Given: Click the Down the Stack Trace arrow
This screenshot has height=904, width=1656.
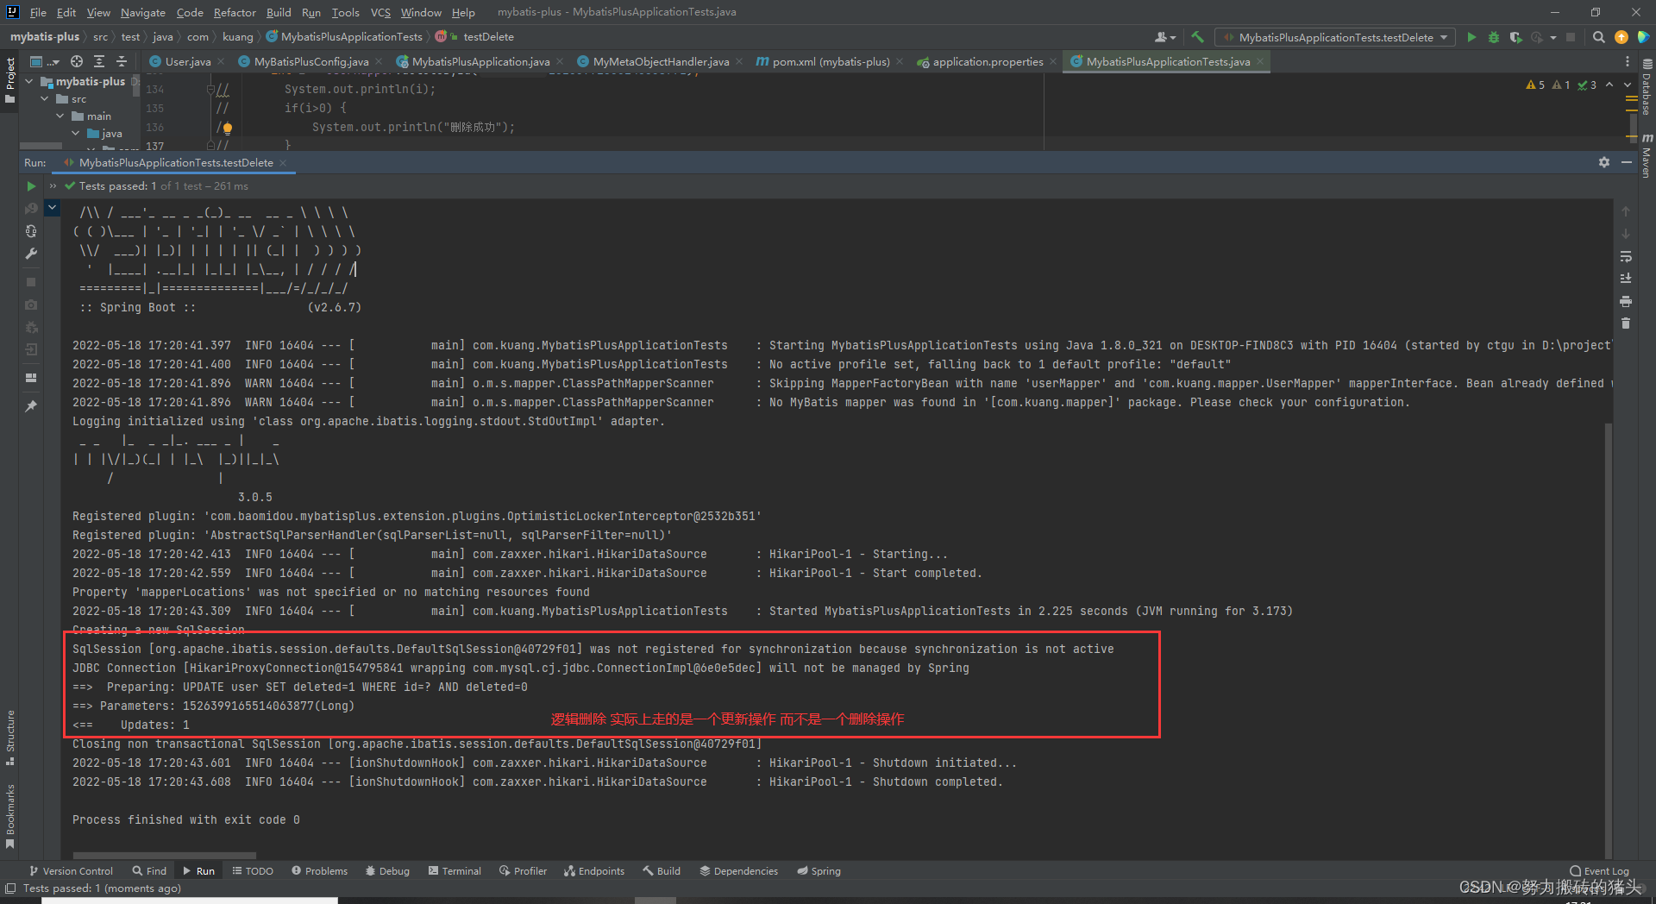Looking at the screenshot, I should pos(1626,234).
